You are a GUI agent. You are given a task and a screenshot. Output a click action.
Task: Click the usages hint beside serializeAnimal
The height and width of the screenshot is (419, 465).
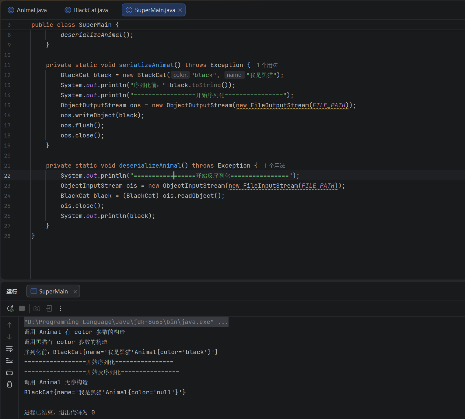(x=267, y=65)
